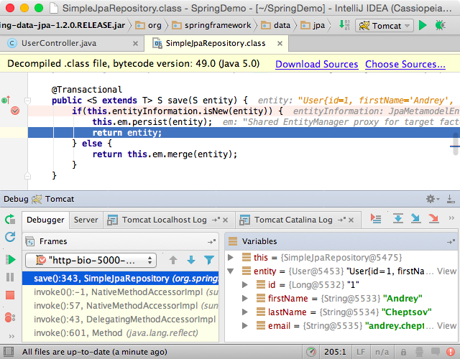Click the Download Sources link
Image resolution: width=460 pixels, height=359 pixels.
[x=316, y=64]
